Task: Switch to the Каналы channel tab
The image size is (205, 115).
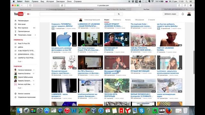Action: point(128,20)
